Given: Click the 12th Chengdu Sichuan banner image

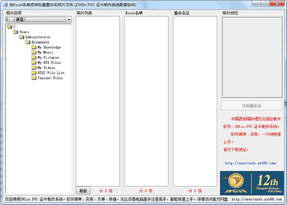Looking at the screenshot, I should [x=252, y=183].
